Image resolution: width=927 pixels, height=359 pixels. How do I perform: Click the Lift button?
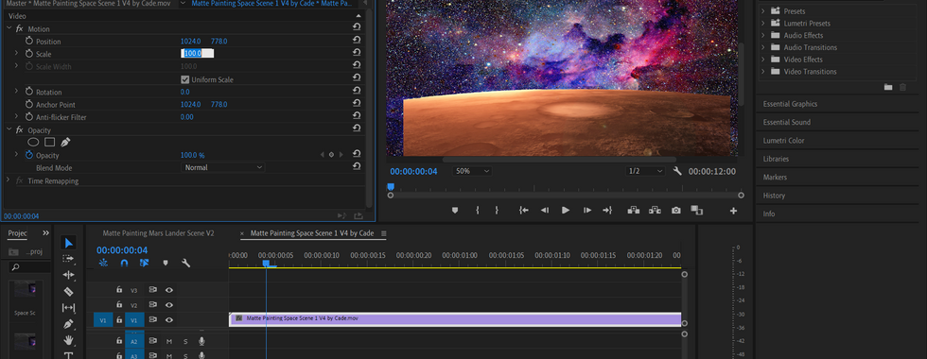[x=633, y=210]
